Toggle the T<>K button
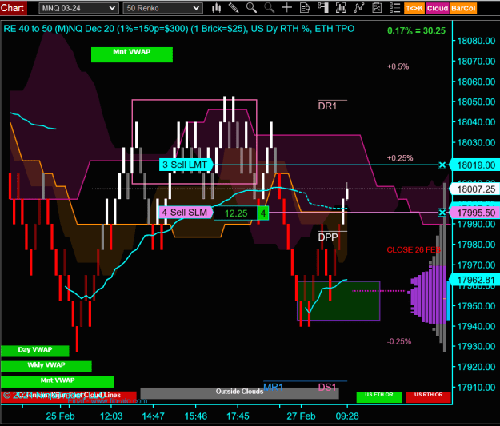Viewport: 500px width, 426px height. pos(414,8)
